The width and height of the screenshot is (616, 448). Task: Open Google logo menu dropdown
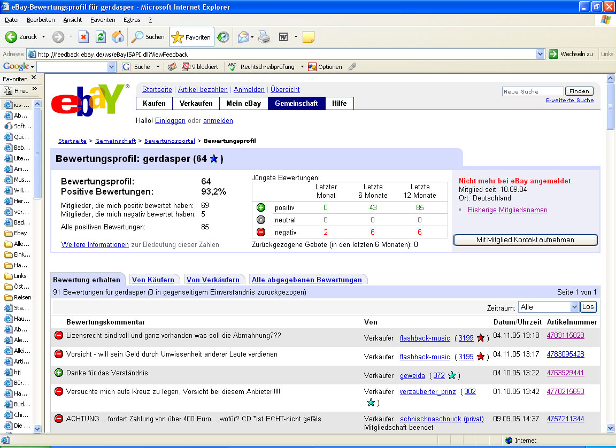[x=32, y=67]
